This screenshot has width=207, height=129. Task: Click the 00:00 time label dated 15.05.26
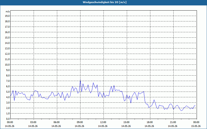point(196,122)
